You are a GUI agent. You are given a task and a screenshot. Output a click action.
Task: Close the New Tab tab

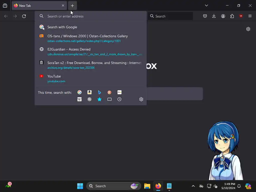click(x=63, y=5)
